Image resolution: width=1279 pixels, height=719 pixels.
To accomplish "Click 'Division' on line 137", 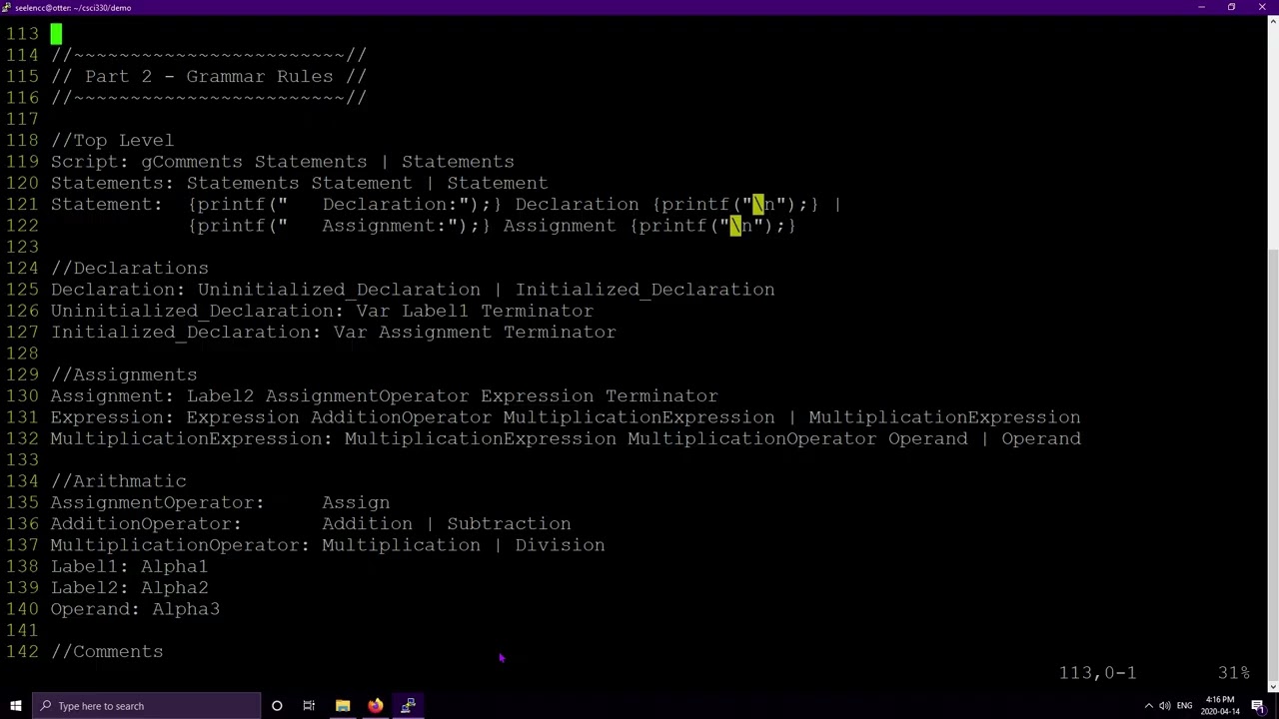I will click(x=560, y=545).
